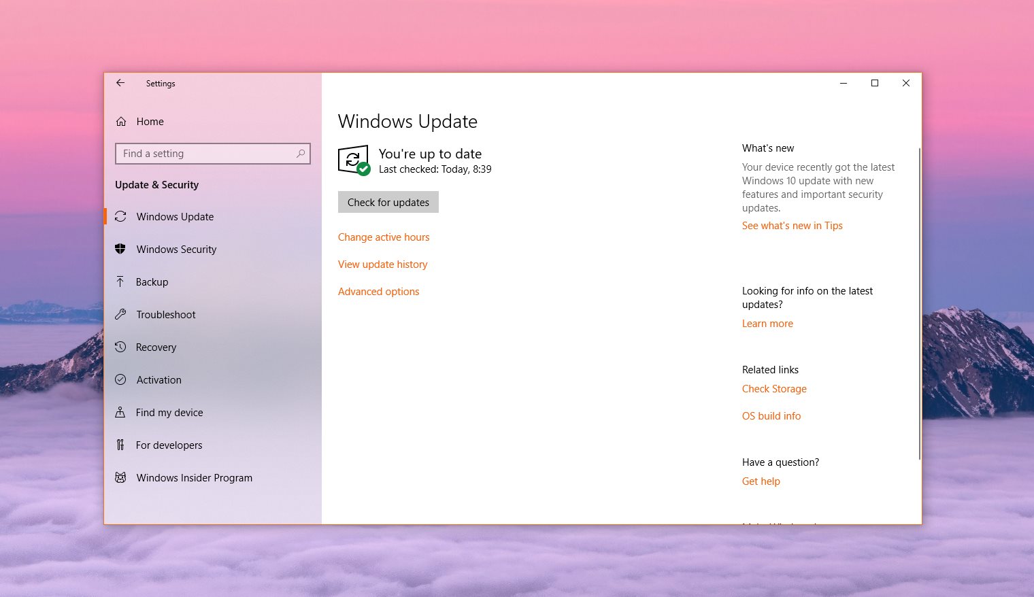Screen dimensions: 1034x597
Task: Click the Windows Security shield icon
Action: click(120, 249)
